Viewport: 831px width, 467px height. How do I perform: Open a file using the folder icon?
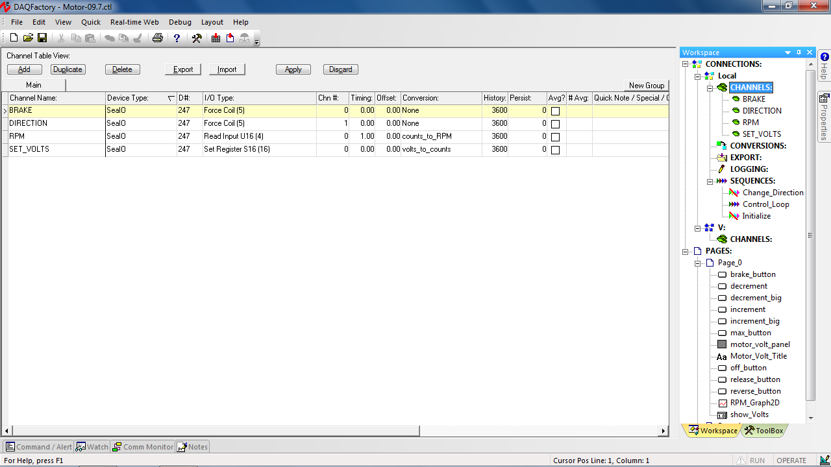(x=28, y=38)
